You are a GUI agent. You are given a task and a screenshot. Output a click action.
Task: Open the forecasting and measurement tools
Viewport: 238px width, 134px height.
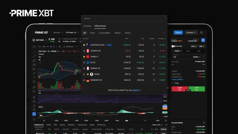pos(34,69)
